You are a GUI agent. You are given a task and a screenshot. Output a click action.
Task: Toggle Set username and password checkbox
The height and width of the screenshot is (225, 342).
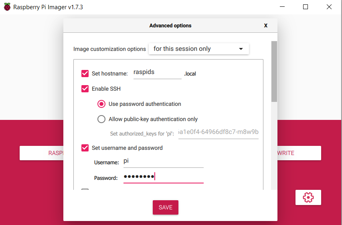click(x=85, y=148)
